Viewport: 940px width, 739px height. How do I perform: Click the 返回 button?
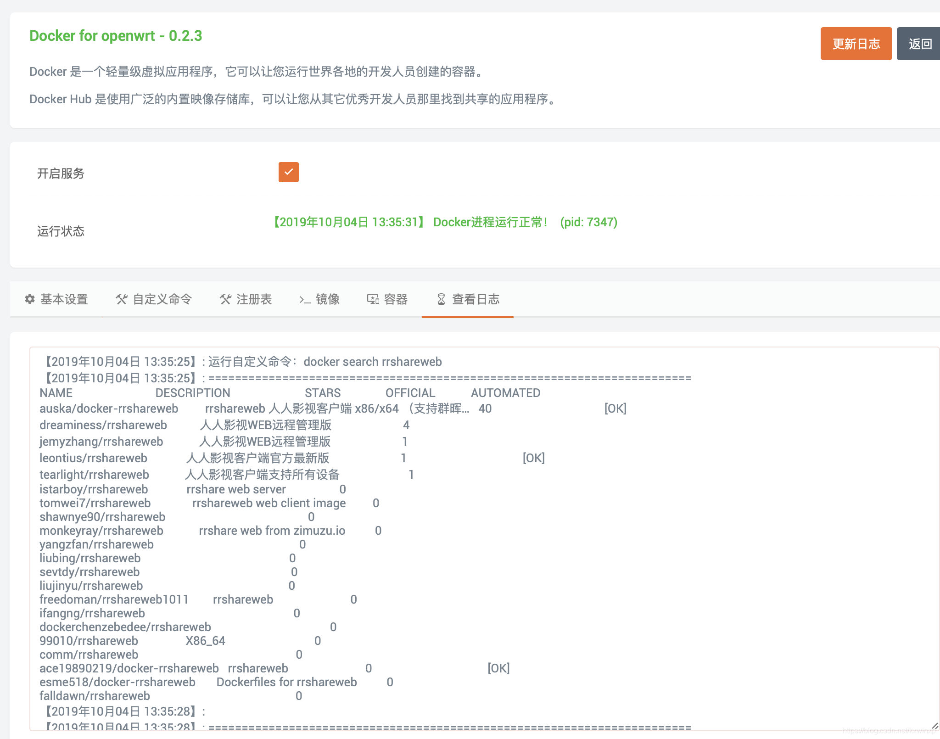pyautogui.click(x=919, y=44)
